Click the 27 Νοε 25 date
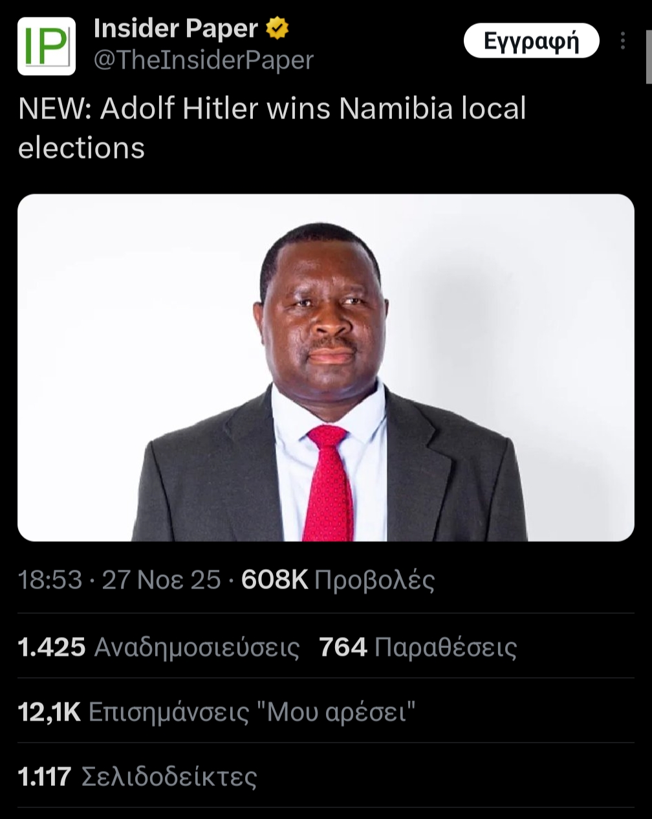652x819 pixels. coord(162,579)
